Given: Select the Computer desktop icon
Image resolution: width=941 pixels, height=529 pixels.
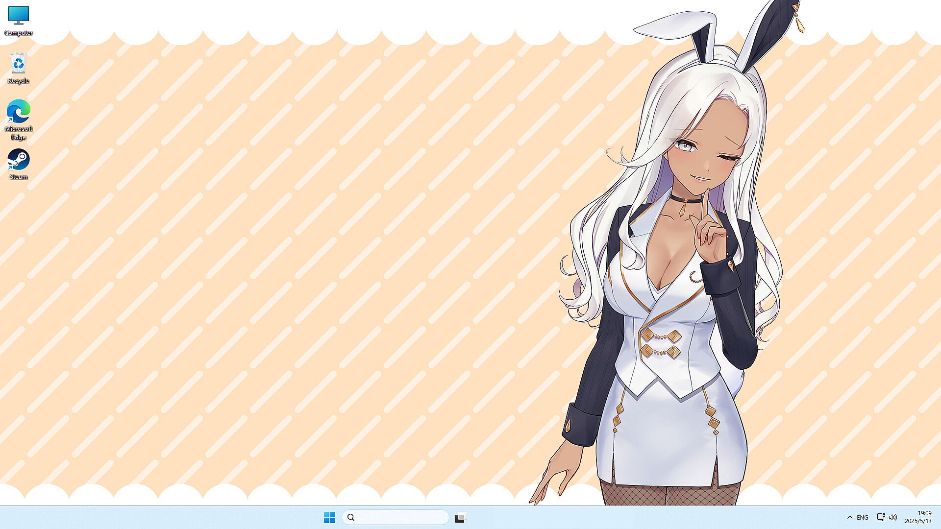Looking at the screenshot, I should [x=19, y=15].
